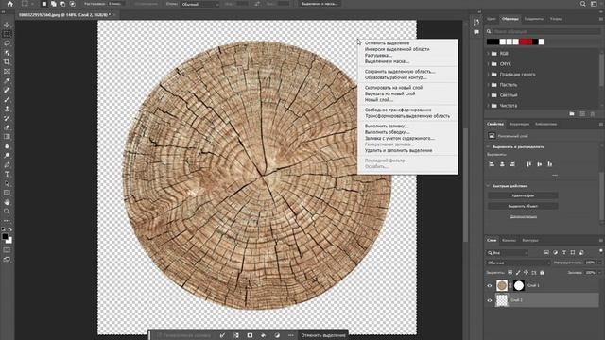605x340 pixels.
Task: Click the align top edges icon
Action: (529, 164)
